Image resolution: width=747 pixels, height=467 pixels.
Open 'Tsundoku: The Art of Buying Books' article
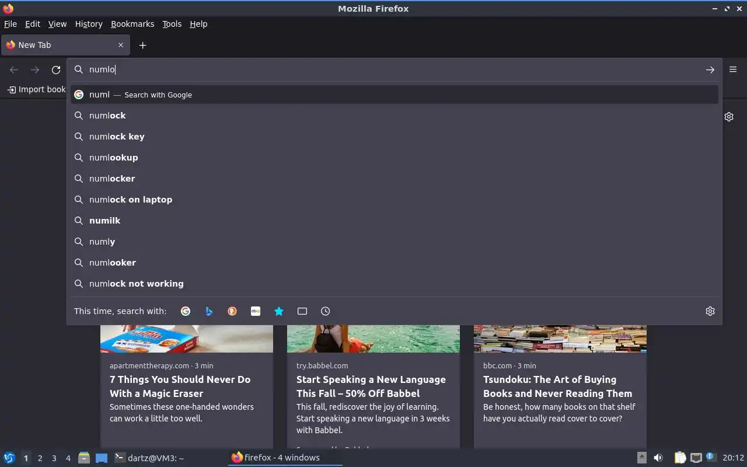(x=557, y=386)
